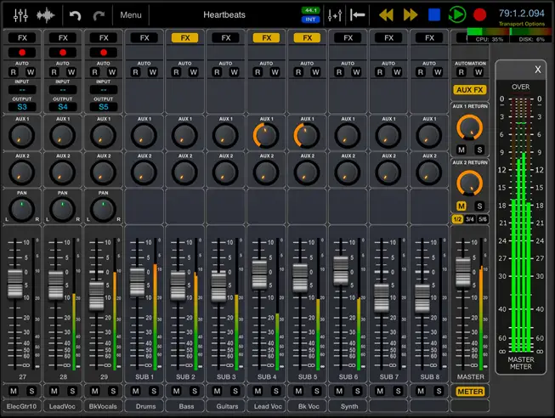Mute track 27 ElecGtr10

point(14,391)
